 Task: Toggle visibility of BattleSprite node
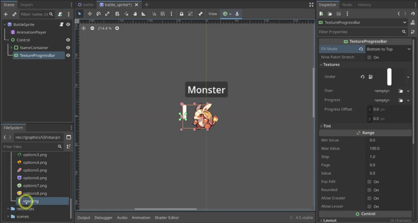point(68,25)
